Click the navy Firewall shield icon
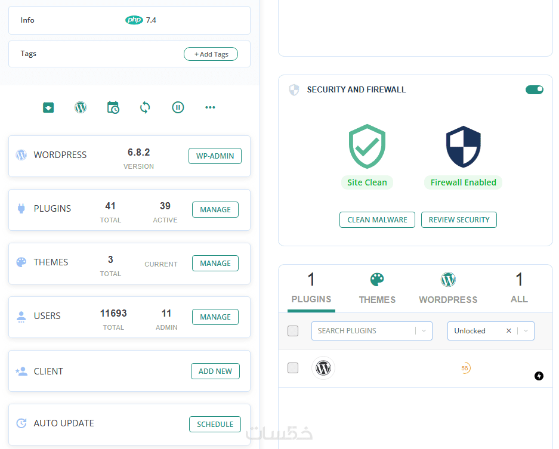 pyautogui.click(x=463, y=147)
